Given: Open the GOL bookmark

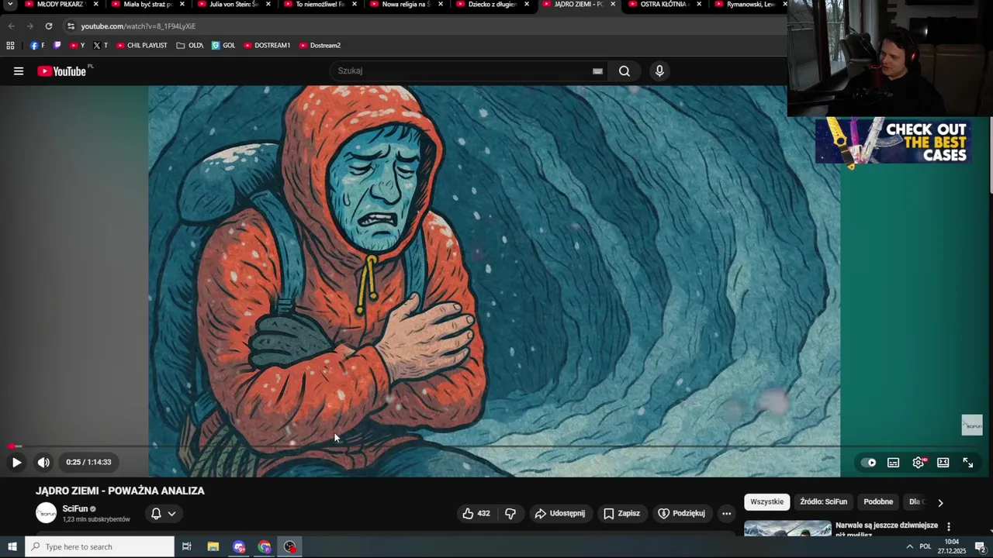Looking at the screenshot, I should [223, 46].
